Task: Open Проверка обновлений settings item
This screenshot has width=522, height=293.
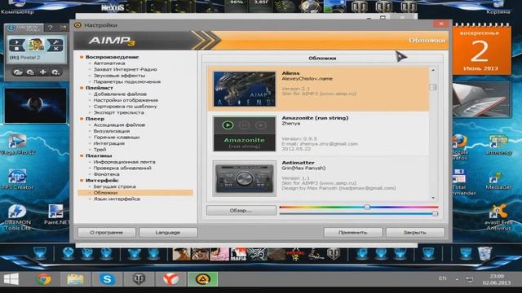Action: (x=122, y=168)
